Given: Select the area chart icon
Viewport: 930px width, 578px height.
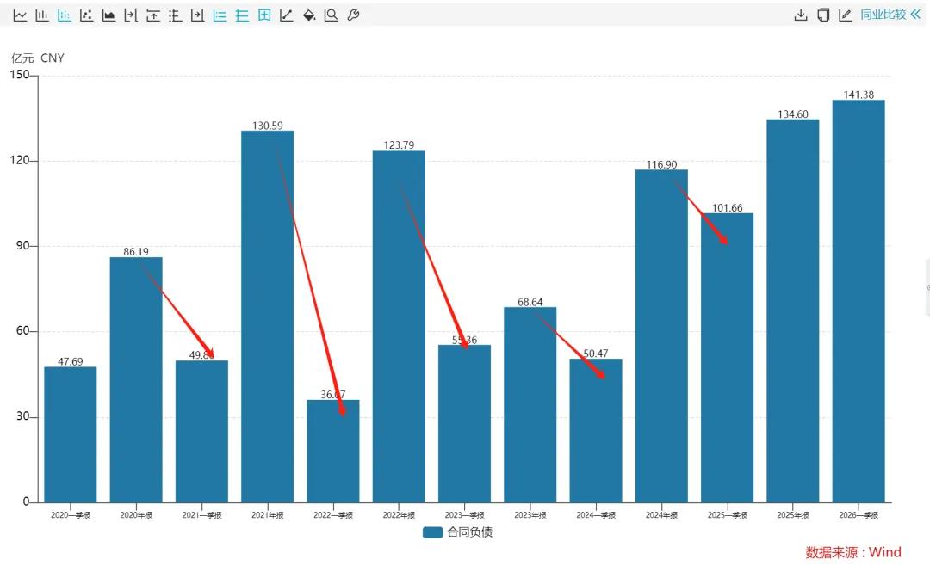Looking at the screenshot, I should (x=108, y=15).
